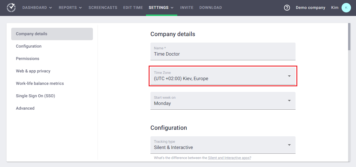Open the Download page
This screenshot has height=167, width=356.
click(x=211, y=8)
